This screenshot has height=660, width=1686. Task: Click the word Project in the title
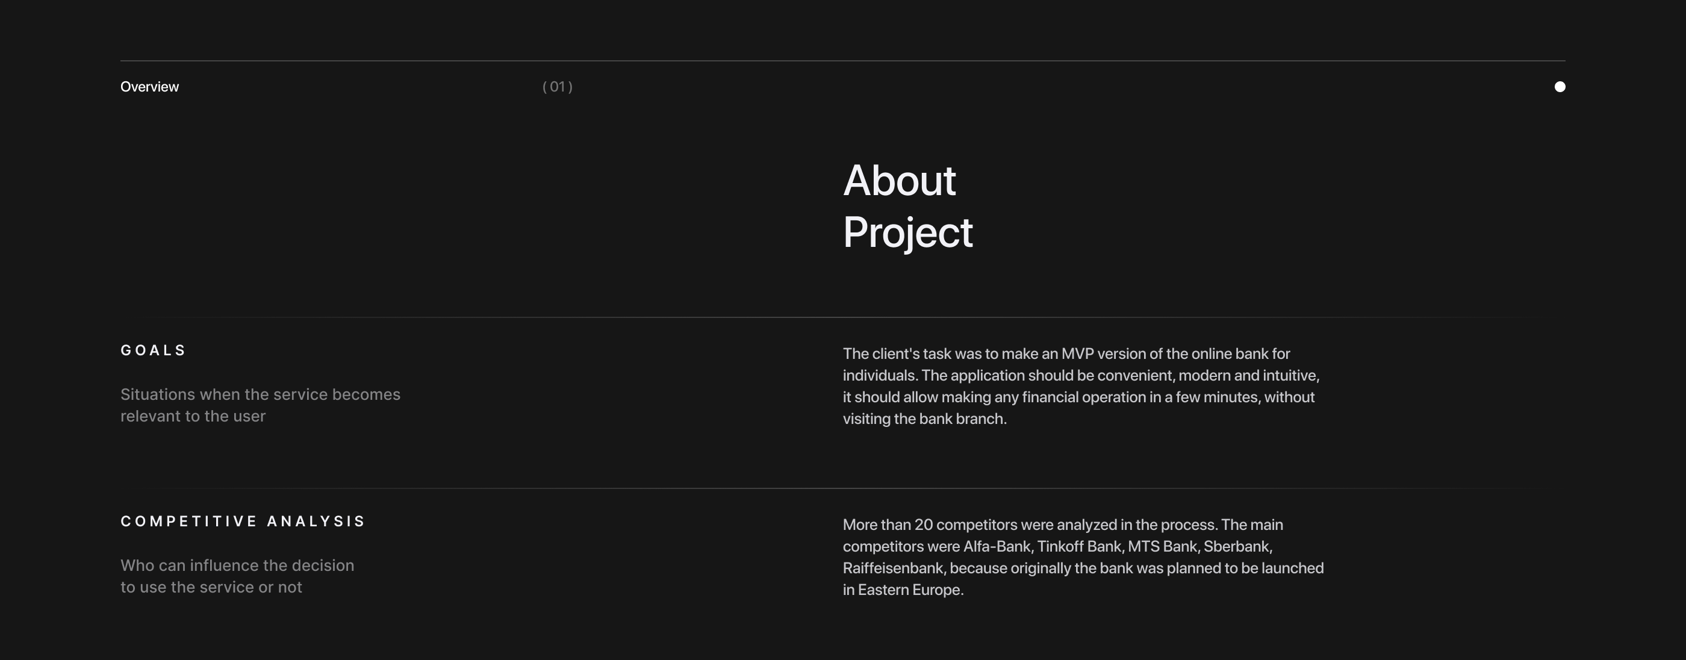pos(907,232)
